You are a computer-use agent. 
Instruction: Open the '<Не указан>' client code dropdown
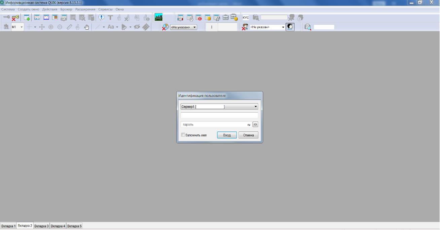[x=267, y=27]
